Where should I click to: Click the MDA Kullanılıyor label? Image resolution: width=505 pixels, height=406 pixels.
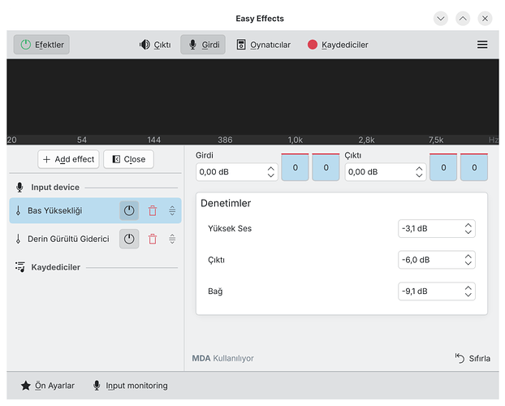click(x=223, y=358)
